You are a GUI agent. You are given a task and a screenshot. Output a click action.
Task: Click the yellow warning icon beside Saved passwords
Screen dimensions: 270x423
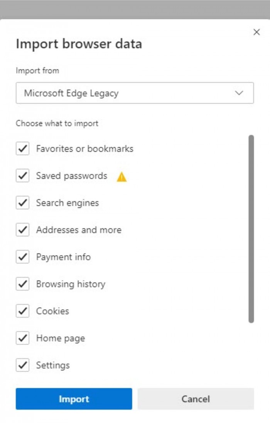pyautogui.click(x=121, y=177)
